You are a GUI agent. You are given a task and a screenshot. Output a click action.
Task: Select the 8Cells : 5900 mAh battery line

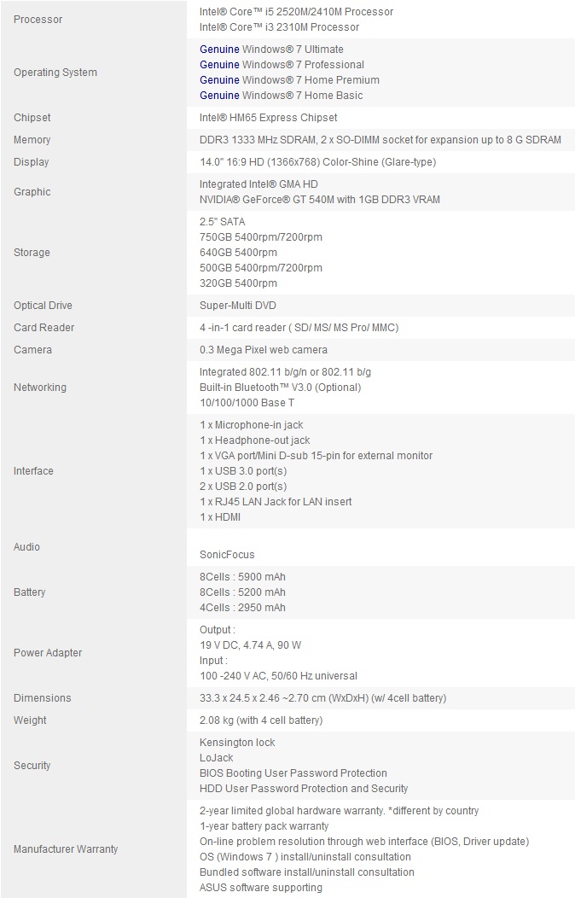pyautogui.click(x=242, y=577)
